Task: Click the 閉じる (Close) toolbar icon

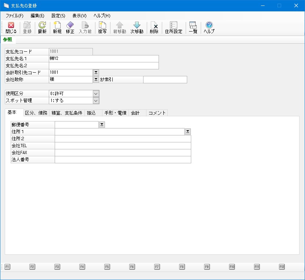Action: point(11,28)
